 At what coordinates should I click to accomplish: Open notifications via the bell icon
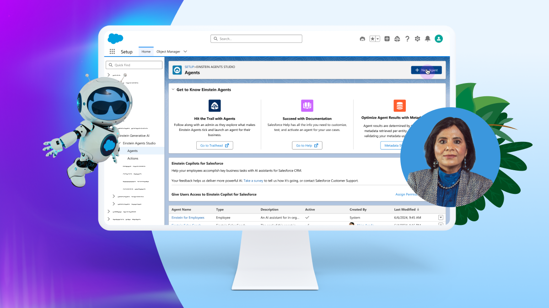tap(427, 39)
